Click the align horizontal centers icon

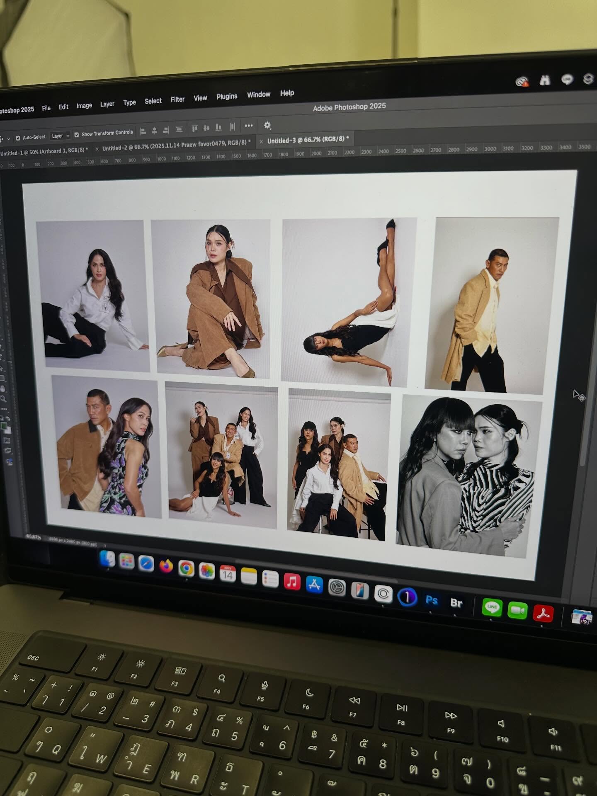(x=154, y=131)
